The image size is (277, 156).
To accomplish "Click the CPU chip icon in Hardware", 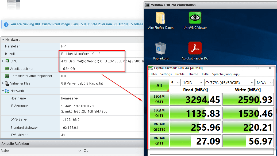I will coord(7,61).
